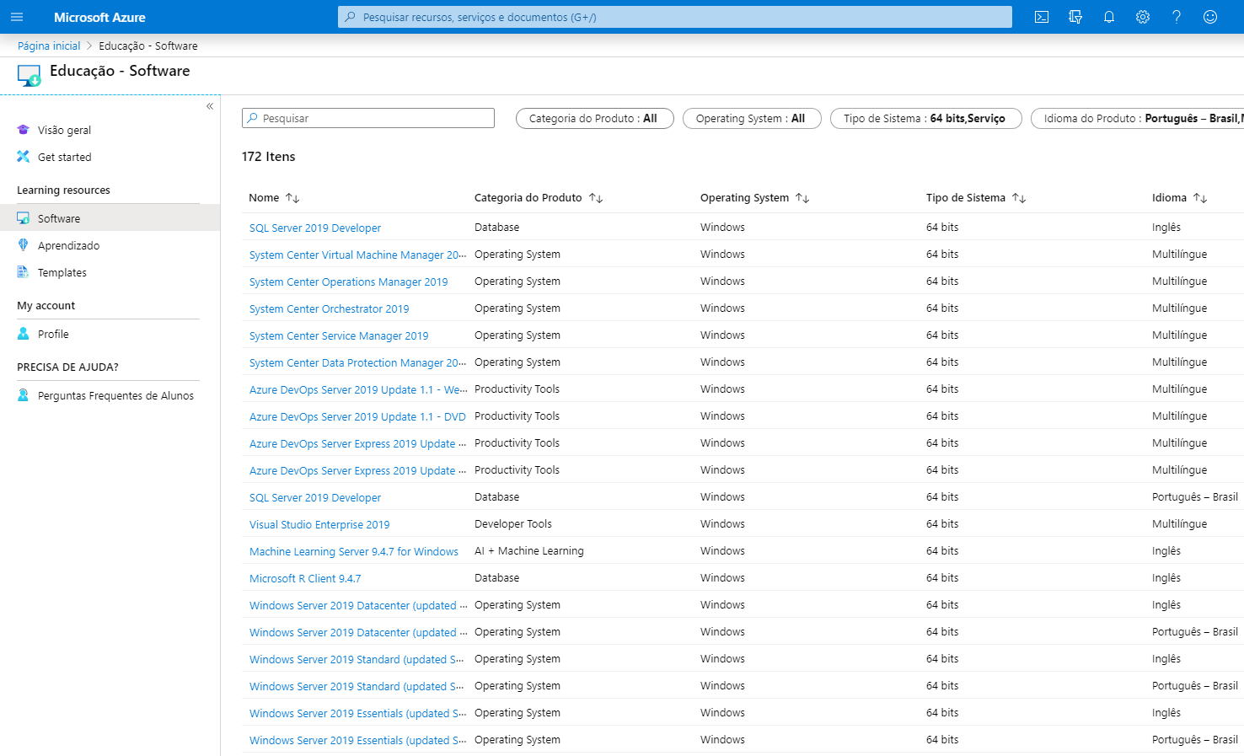Open Visual Studio Enterprise 2019

[319, 524]
